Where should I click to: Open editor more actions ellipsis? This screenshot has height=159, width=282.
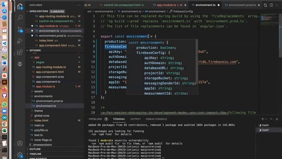[277, 5]
